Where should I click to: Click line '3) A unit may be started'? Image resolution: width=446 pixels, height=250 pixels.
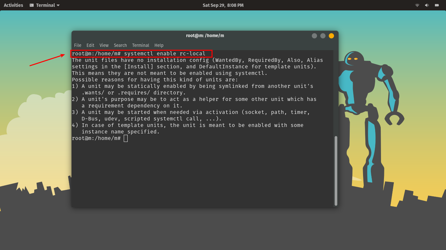click(x=191, y=112)
